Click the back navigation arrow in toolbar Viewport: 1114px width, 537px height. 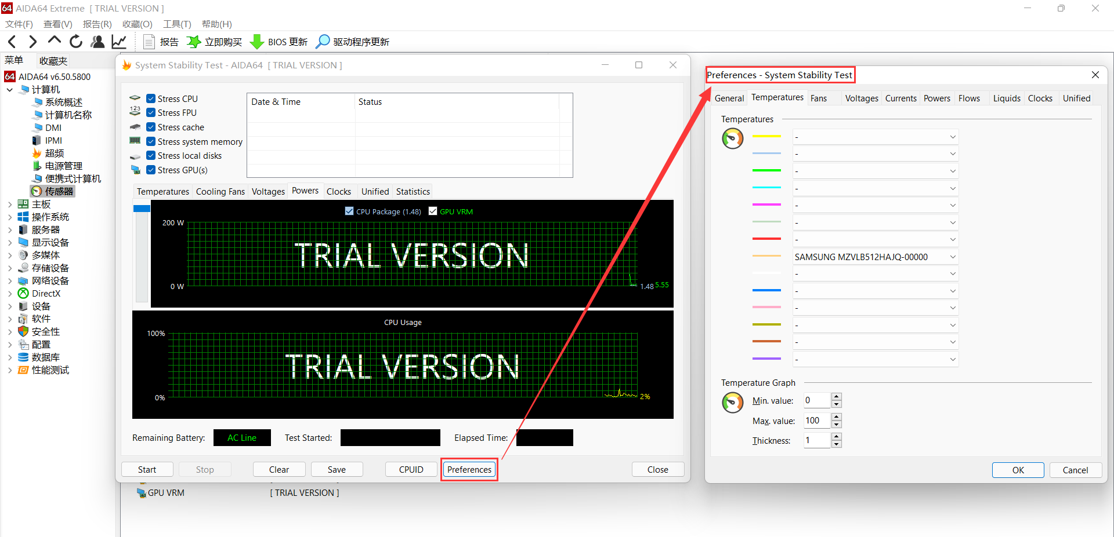pos(12,42)
